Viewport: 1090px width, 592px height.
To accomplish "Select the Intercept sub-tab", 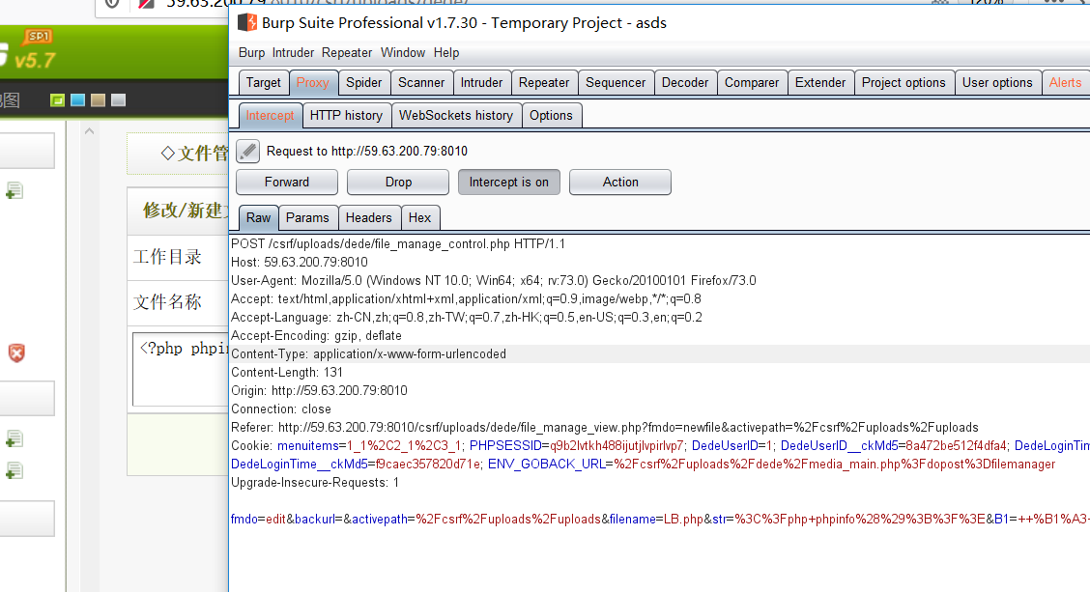I will (x=270, y=115).
